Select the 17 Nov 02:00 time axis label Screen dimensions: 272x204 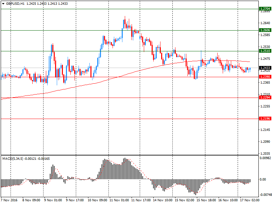250,200
